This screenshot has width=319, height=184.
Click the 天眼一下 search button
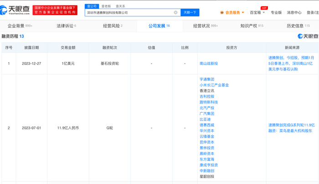190,12
